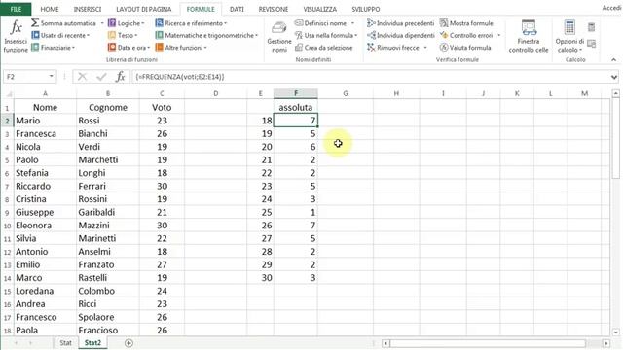Click the Calcola foglio icon
Screen dimensions: 623x350
(591, 44)
